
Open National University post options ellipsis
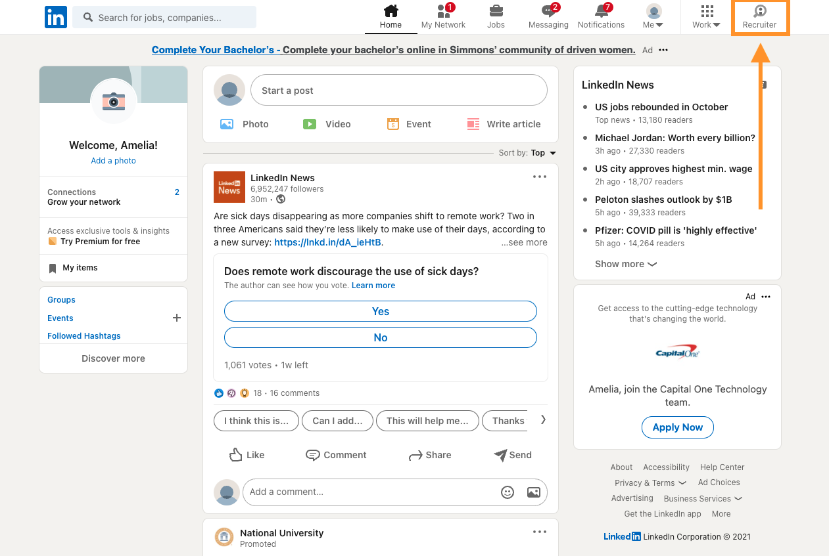click(540, 532)
